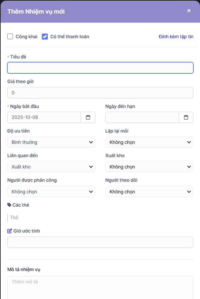Viewport: 200px width, 299px height.
Task: Focus the Tiêu đề text field
Action: 100,68
